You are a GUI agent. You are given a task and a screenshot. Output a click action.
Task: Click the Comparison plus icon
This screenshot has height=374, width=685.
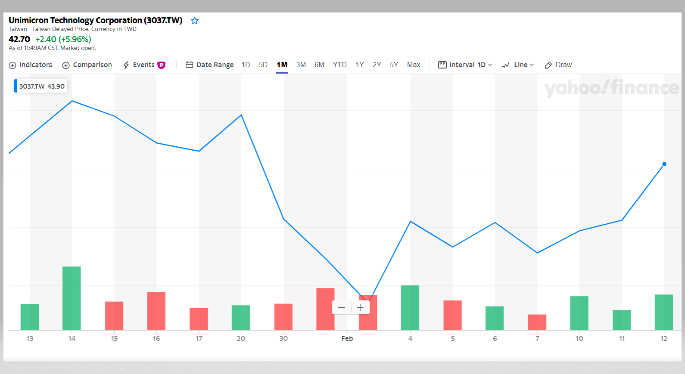[66, 65]
